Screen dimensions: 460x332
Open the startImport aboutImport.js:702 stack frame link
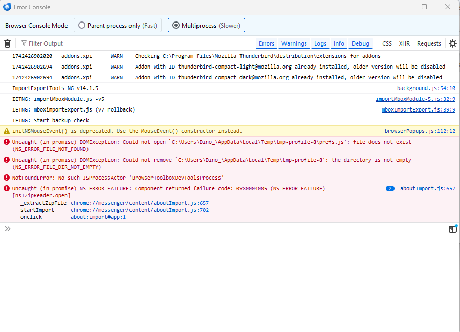139,210
